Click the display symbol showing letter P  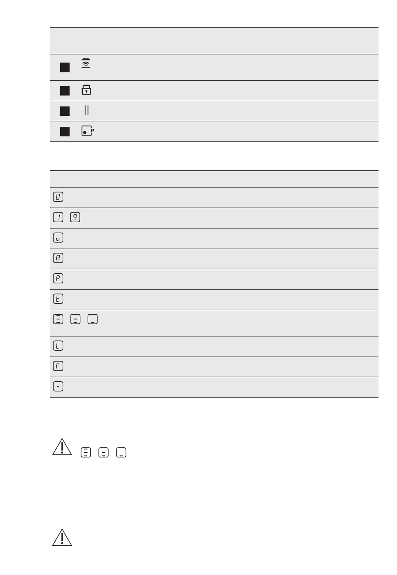58,278
